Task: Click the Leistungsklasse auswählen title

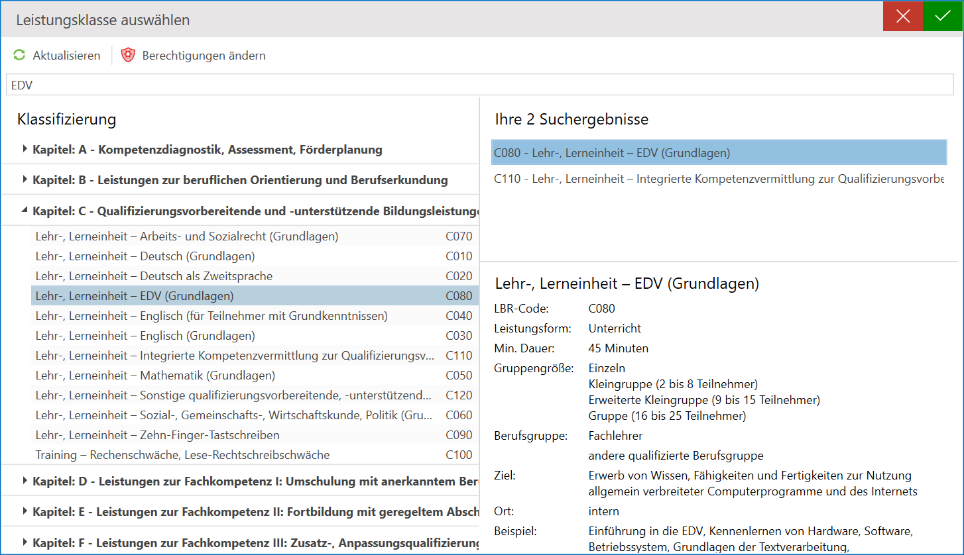Action: 103,20
